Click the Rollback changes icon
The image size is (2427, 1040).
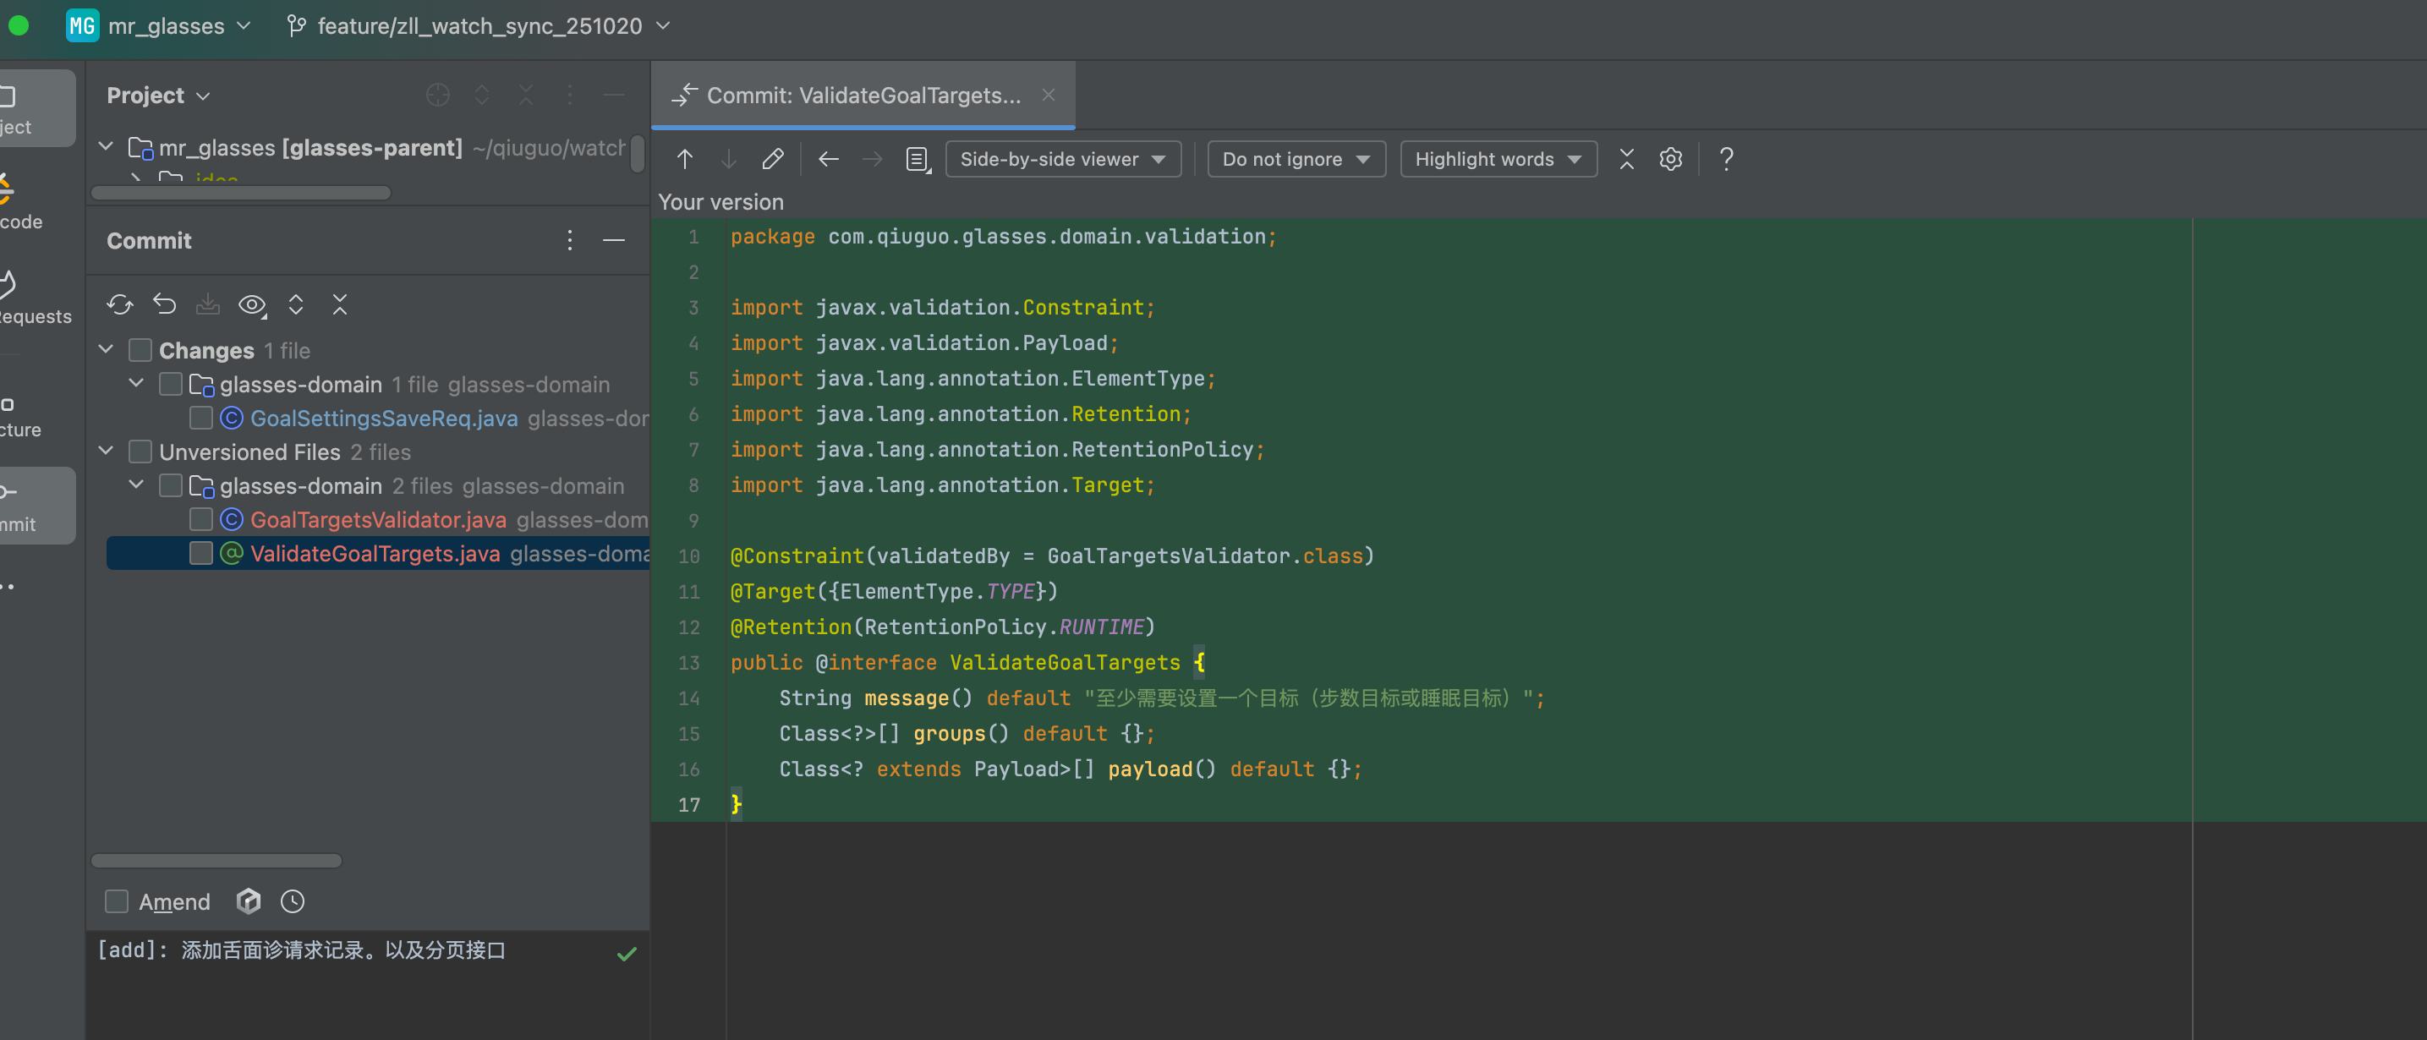click(x=164, y=304)
